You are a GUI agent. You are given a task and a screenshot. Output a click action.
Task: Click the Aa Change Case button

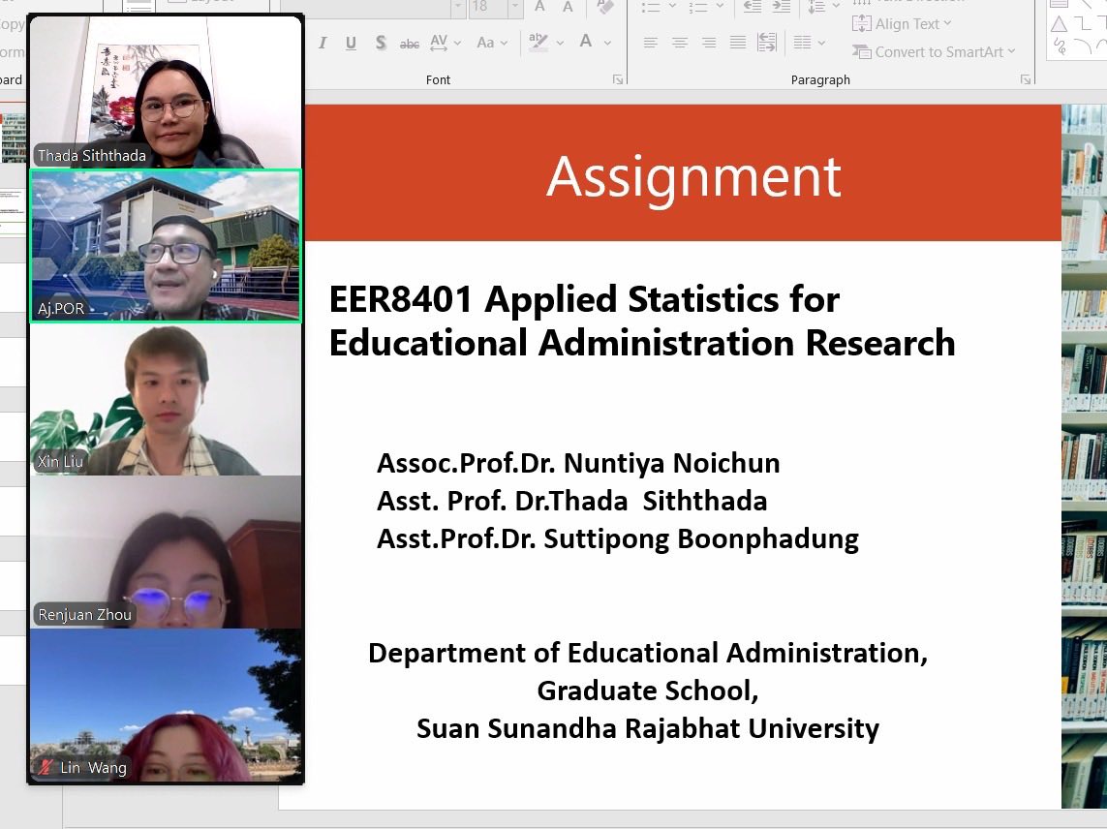[485, 43]
